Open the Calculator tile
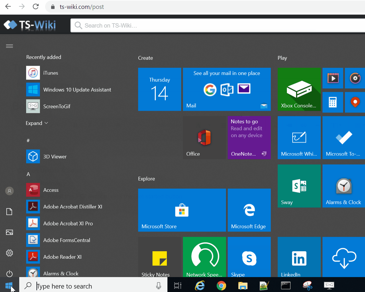This screenshot has width=365, height=292. 333,102
